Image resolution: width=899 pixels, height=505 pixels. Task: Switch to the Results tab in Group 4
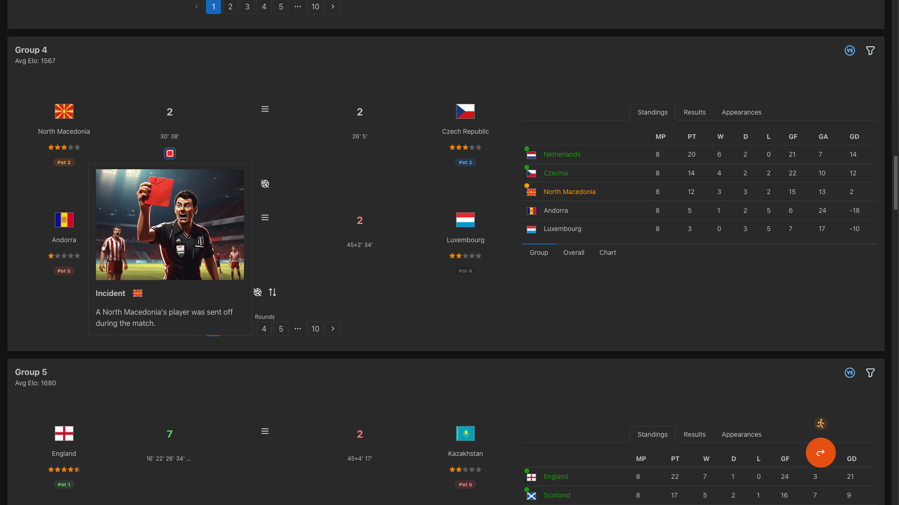point(694,112)
